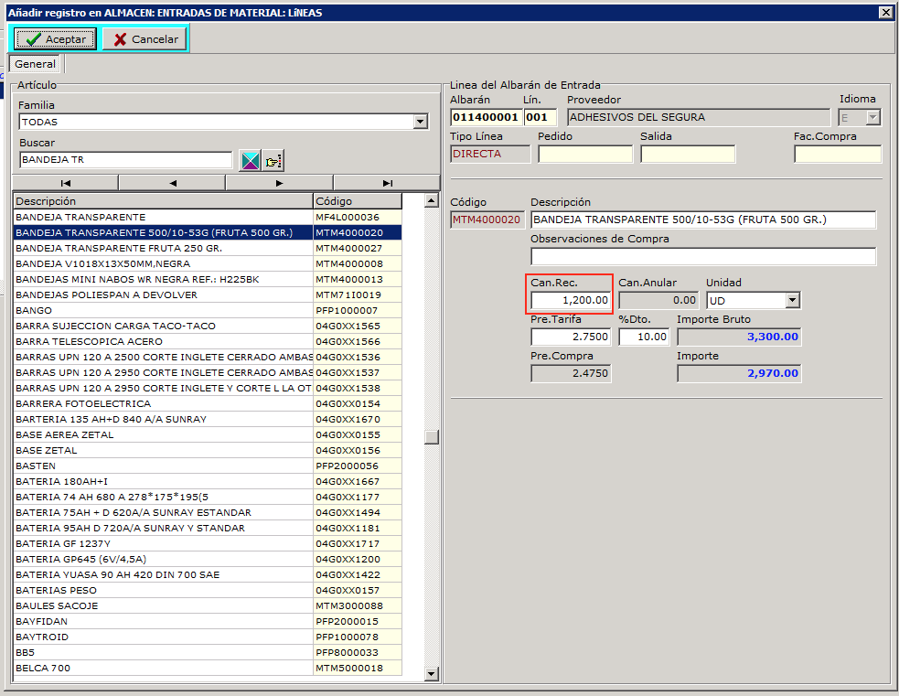Viewport: 899px width, 696px height.
Task: Click the Can.Rec. quantity field
Action: (x=571, y=300)
